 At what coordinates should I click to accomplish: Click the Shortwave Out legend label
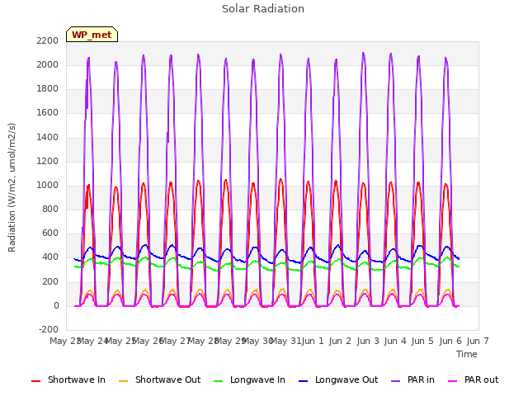click(x=167, y=379)
